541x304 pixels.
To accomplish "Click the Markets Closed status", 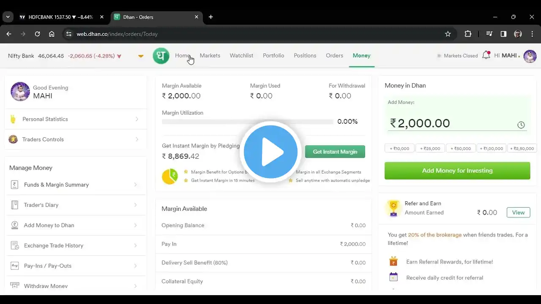I will pyautogui.click(x=457, y=56).
